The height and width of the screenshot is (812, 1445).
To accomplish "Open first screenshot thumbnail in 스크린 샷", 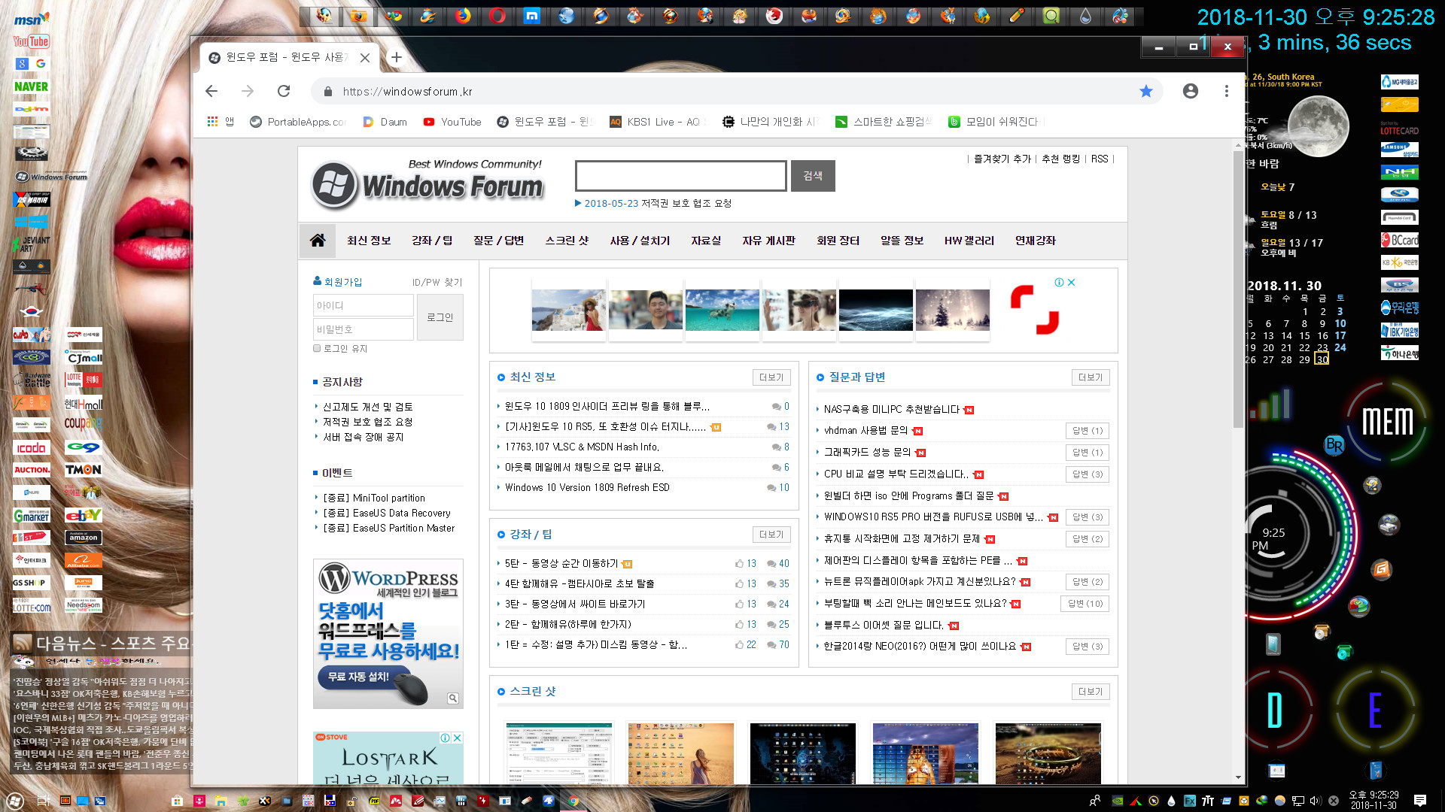I will point(559,753).
